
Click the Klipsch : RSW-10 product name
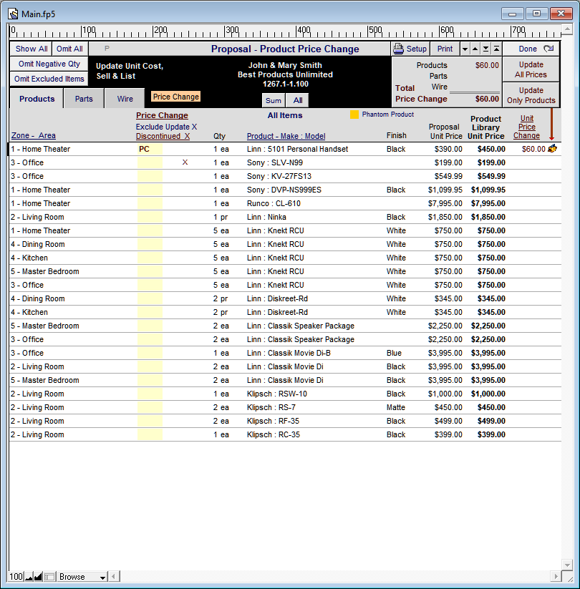pyautogui.click(x=276, y=394)
